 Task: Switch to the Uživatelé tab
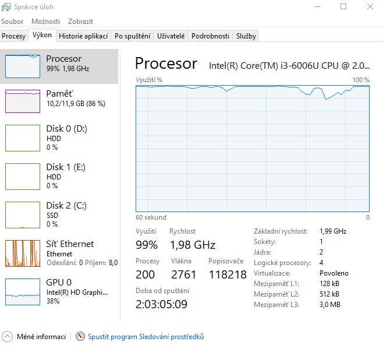coord(171,36)
